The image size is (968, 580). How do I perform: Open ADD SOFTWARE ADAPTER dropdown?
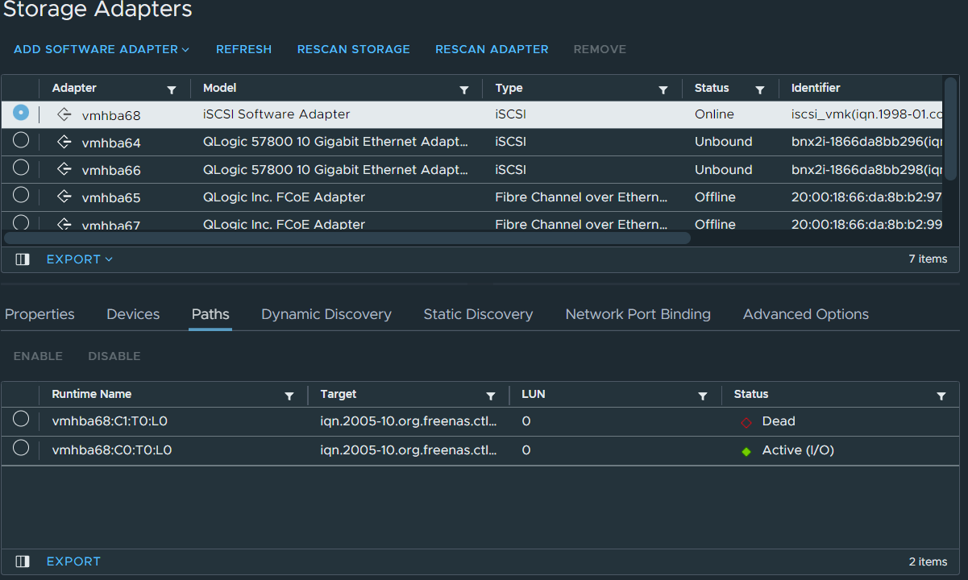pyautogui.click(x=102, y=49)
